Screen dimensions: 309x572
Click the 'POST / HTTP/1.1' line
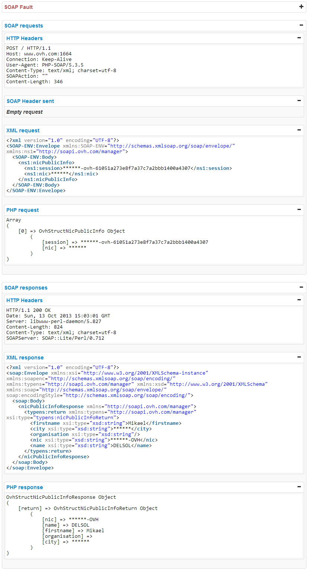coord(29,48)
